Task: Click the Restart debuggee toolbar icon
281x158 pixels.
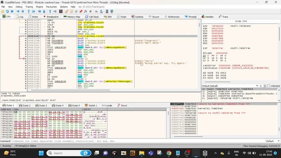Action: pyautogui.click(x=7, y=11)
